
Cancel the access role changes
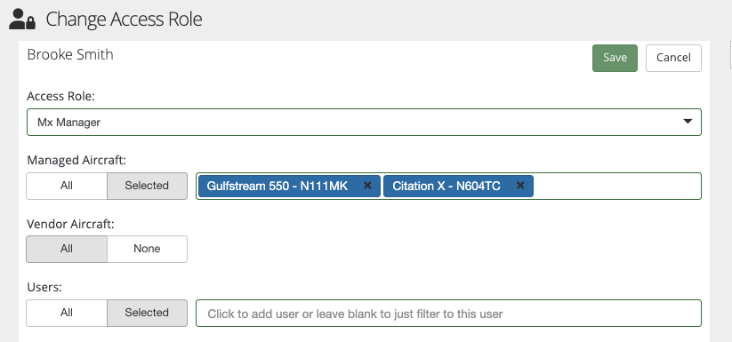click(673, 58)
